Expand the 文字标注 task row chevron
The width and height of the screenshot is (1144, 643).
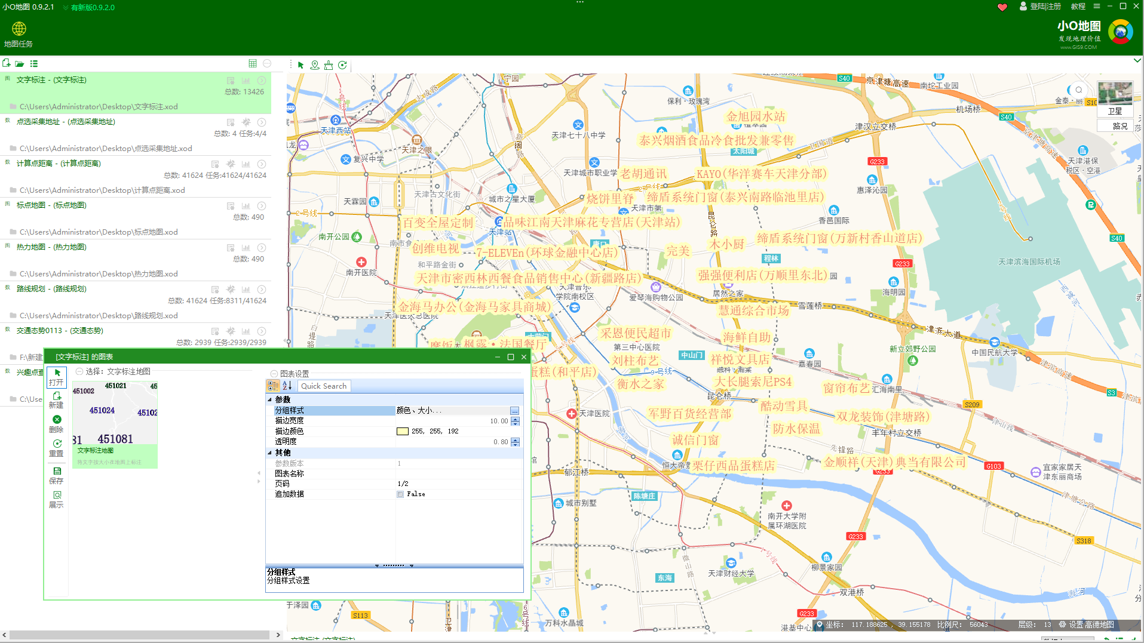261,79
